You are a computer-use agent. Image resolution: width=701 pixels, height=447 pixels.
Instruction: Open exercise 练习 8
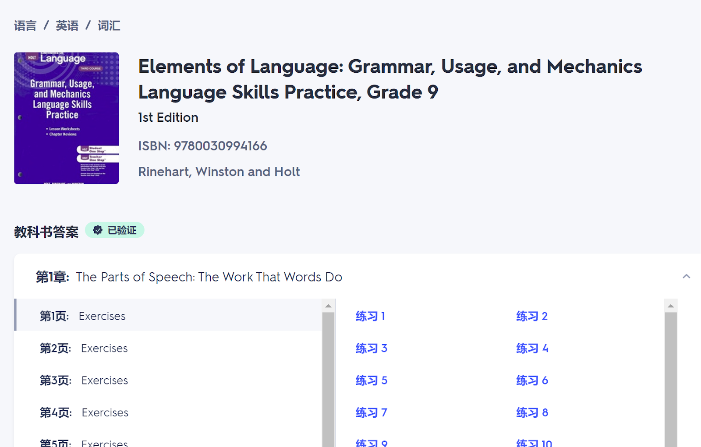[532, 413]
